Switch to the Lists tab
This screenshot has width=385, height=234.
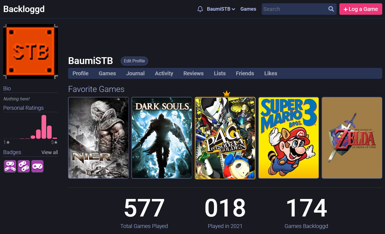(220, 73)
